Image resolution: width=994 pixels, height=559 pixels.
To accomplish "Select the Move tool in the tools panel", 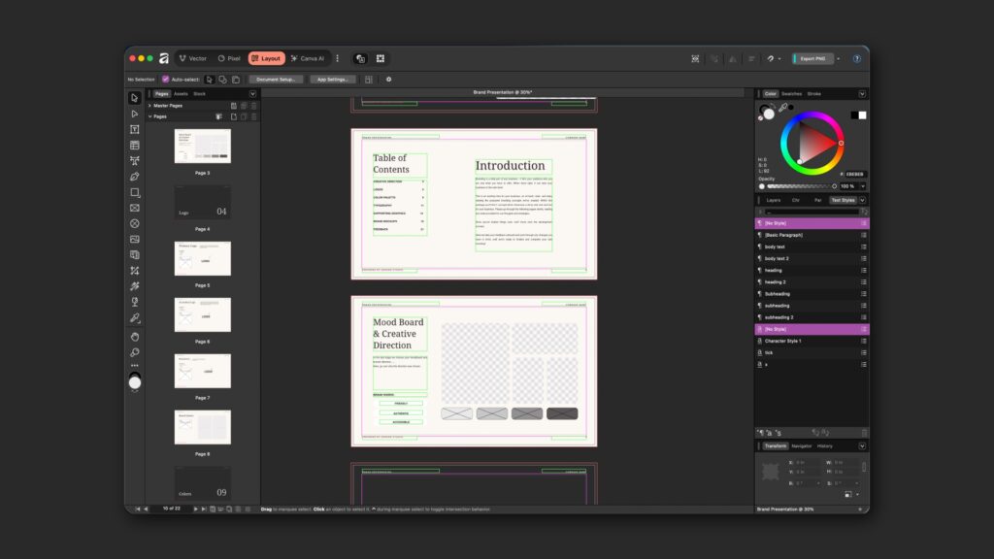I will pyautogui.click(x=134, y=98).
